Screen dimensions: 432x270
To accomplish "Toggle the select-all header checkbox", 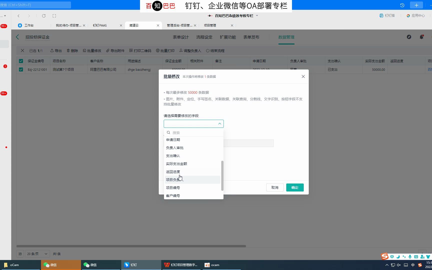I will pyautogui.click(x=21, y=61).
